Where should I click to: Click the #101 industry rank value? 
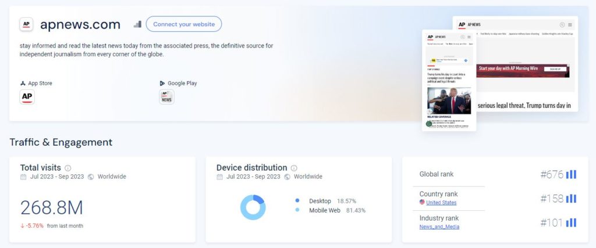[552, 223]
